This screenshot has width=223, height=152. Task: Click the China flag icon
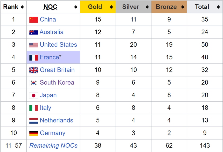pos(33,19)
